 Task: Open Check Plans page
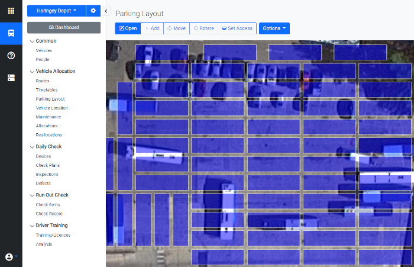(x=48, y=165)
